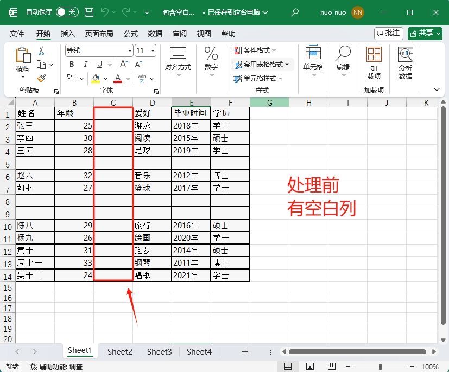The image size is (449, 372).
Task: Open the Conditional Formatting (条件格式) menu
Action: pos(255,50)
